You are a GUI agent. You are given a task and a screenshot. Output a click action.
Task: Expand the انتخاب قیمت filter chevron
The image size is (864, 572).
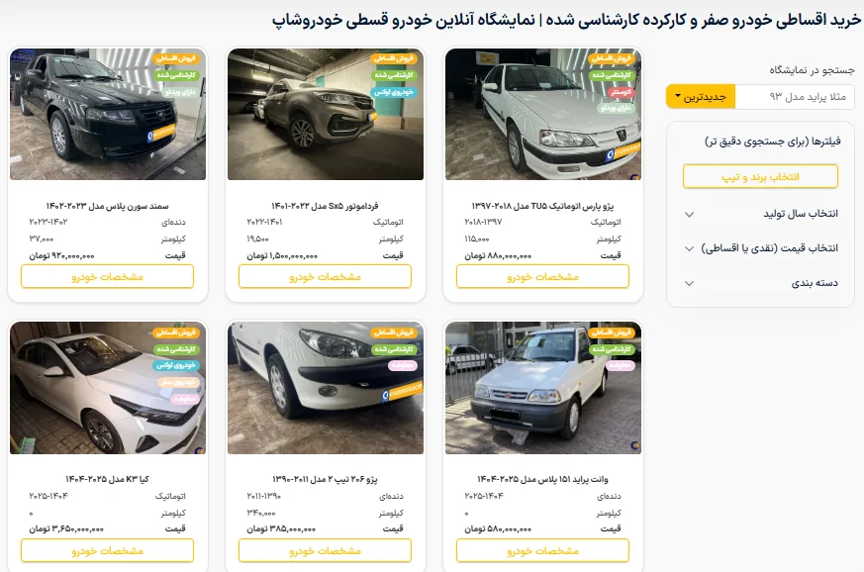click(x=690, y=248)
